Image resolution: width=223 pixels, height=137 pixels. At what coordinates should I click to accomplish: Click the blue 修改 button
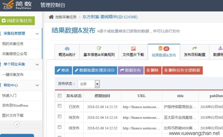tap(63, 70)
